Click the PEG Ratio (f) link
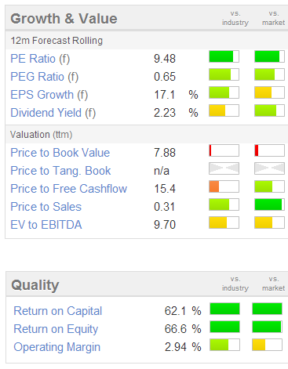Image resolution: width=288 pixels, height=369 pixels. tap(45, 77)
